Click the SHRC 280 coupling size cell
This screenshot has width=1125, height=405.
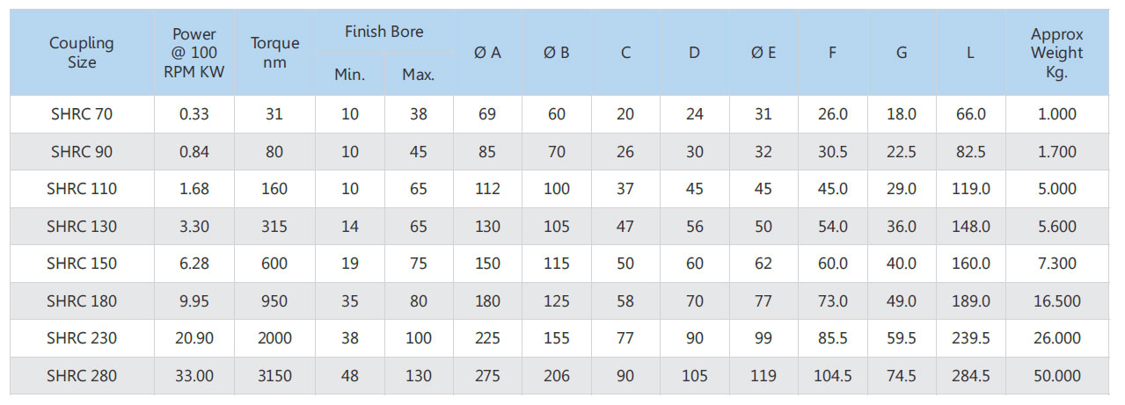tap(82, 376)
